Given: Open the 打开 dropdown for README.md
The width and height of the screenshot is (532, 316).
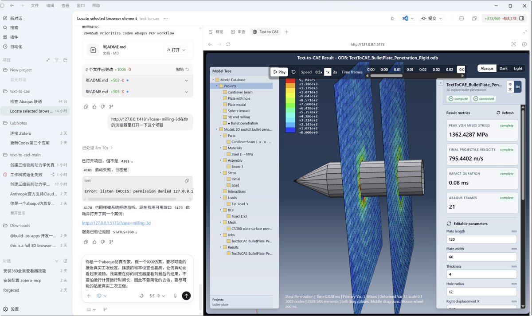Looking at the screenshot, I should [x=176, y=50].
